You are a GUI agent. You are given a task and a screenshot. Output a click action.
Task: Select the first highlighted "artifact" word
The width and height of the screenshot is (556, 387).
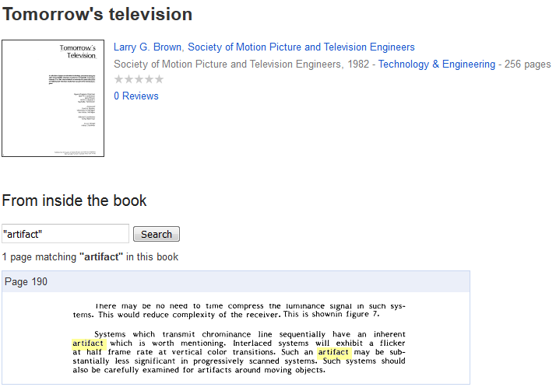click(88, 343)
